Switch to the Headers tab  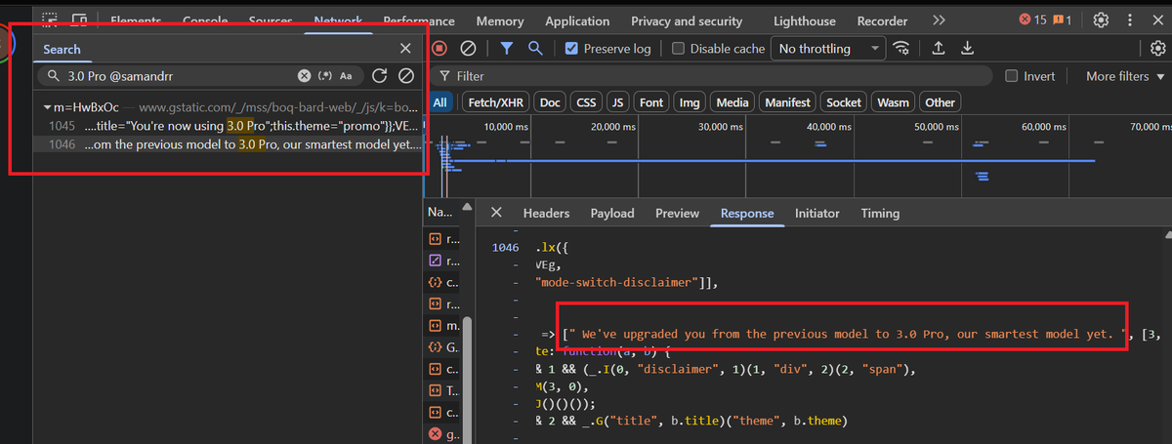(x=546, y=213)
